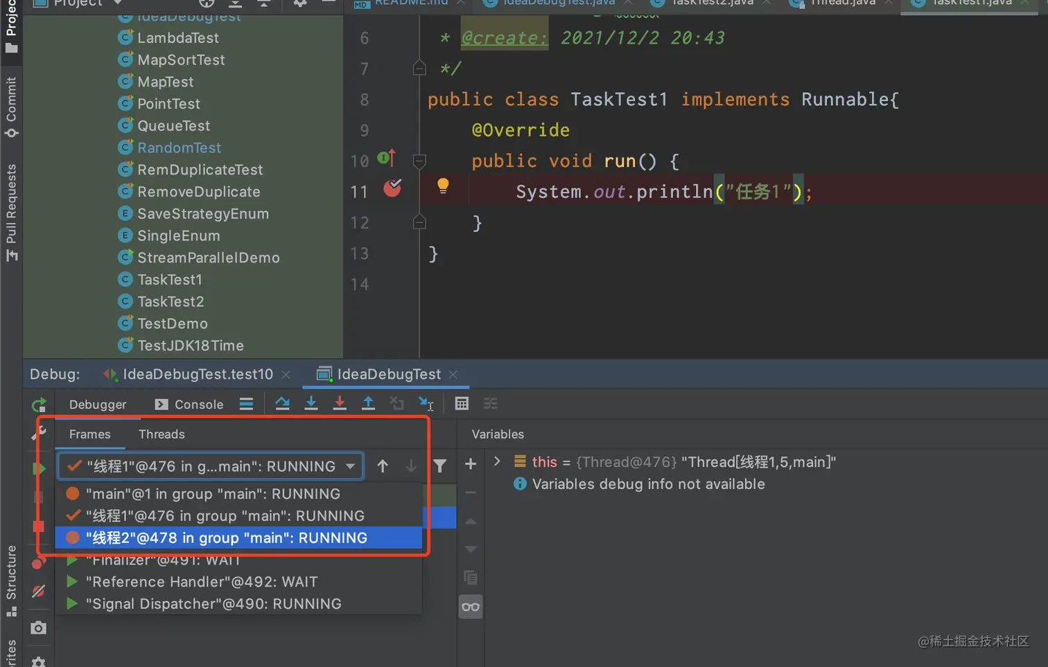
Task: Open Evaluate Expression calculator icon
Action: pos(462,404)
